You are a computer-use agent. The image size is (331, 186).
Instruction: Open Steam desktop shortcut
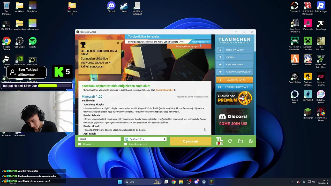124,7
